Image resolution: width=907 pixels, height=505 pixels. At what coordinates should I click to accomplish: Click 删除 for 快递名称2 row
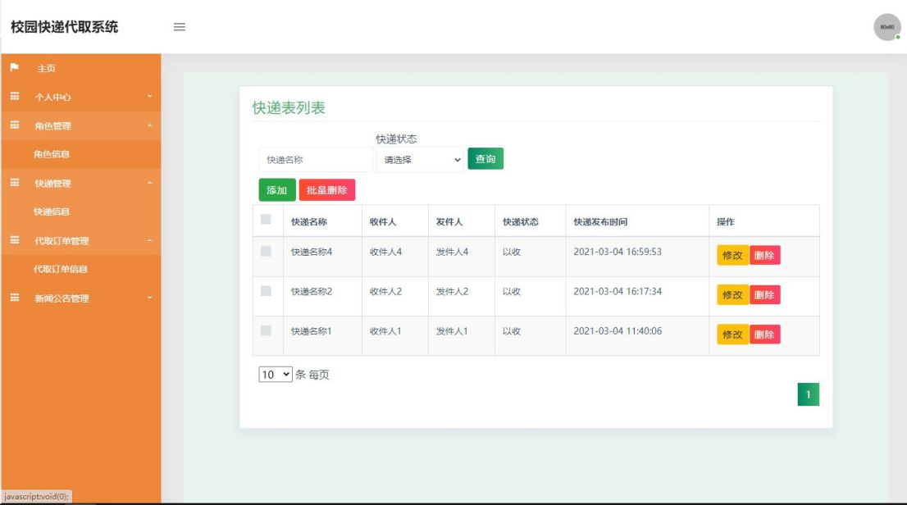click(764, 295)
